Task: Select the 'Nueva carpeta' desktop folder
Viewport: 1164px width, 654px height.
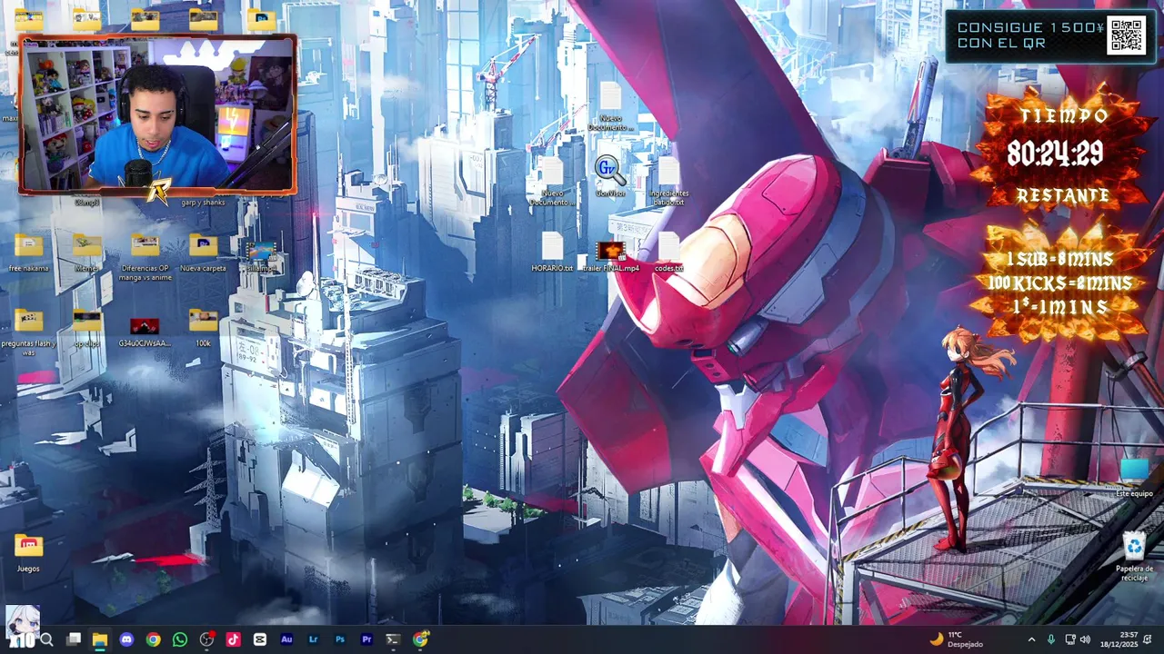Action: tap(203, 253)
